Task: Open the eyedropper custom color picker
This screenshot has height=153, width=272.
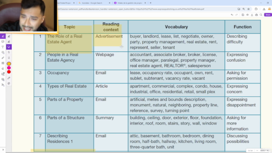Action: pyautogui.click(x=9, y=78)
